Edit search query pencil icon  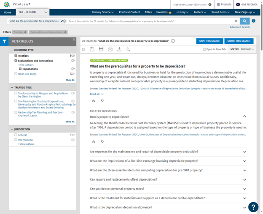(62, 21)
